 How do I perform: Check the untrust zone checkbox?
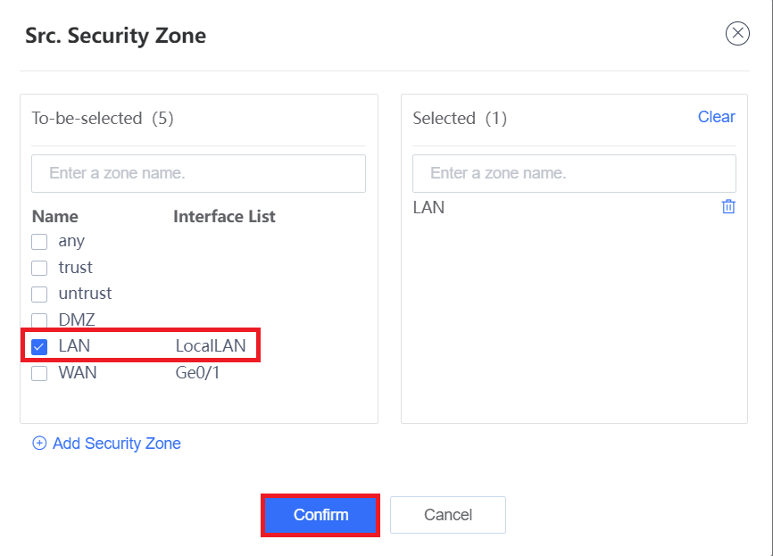39,295
